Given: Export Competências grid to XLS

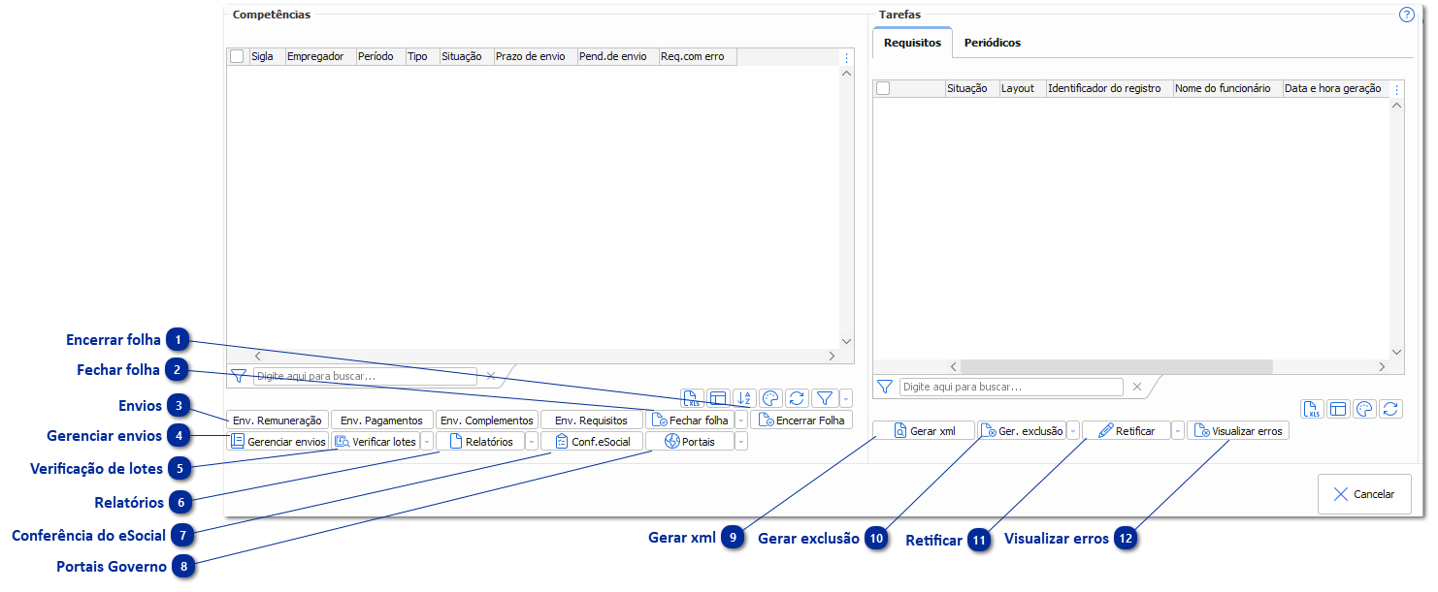Looking at the screenshot, I should [x=691, y=397].
